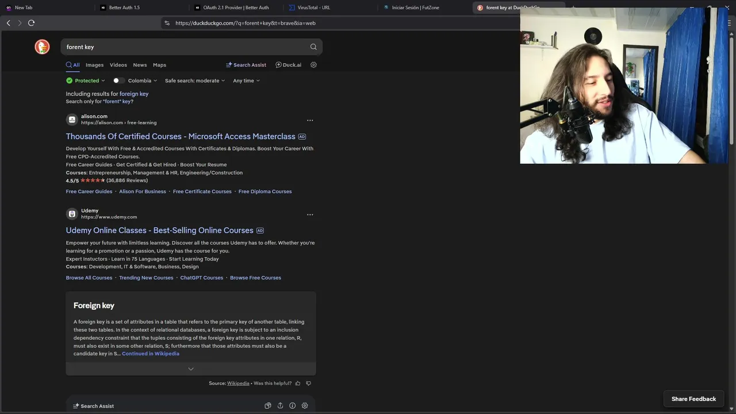Click the Share Feedback button

pyautogui.click(x=693, y=399)
